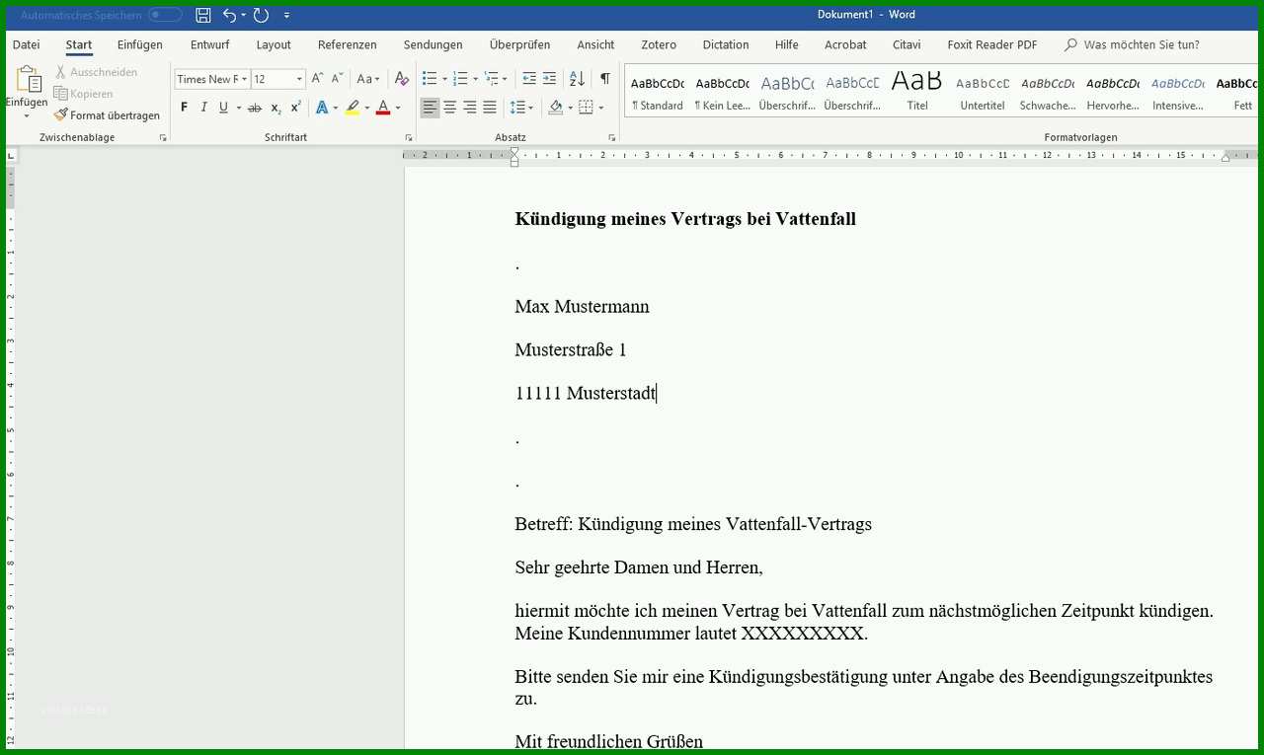The image size is (1264, 755).
Task: Click Format übertragen painter button
Action: coord(107,115)
